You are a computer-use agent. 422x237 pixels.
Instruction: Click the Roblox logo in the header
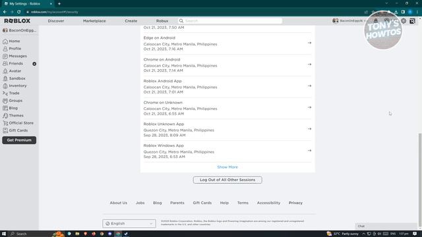17,20
